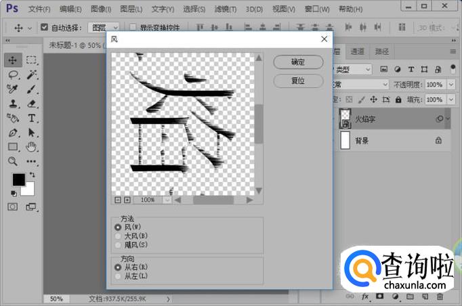The height and width of the screenshot is (306, 462).
Task: Select the Move tool in toolbox
Action: tap(13, 60)
